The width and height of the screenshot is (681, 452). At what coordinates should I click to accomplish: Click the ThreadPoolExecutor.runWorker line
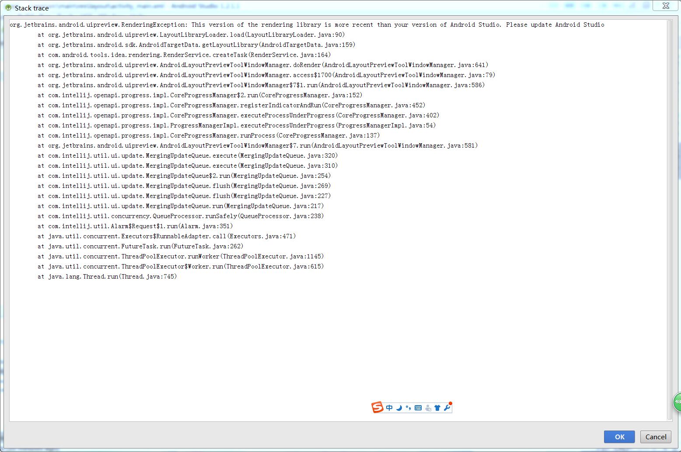(181, 256)
